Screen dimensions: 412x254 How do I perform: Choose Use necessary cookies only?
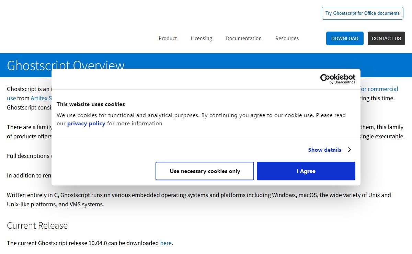[x=205, y=171]
